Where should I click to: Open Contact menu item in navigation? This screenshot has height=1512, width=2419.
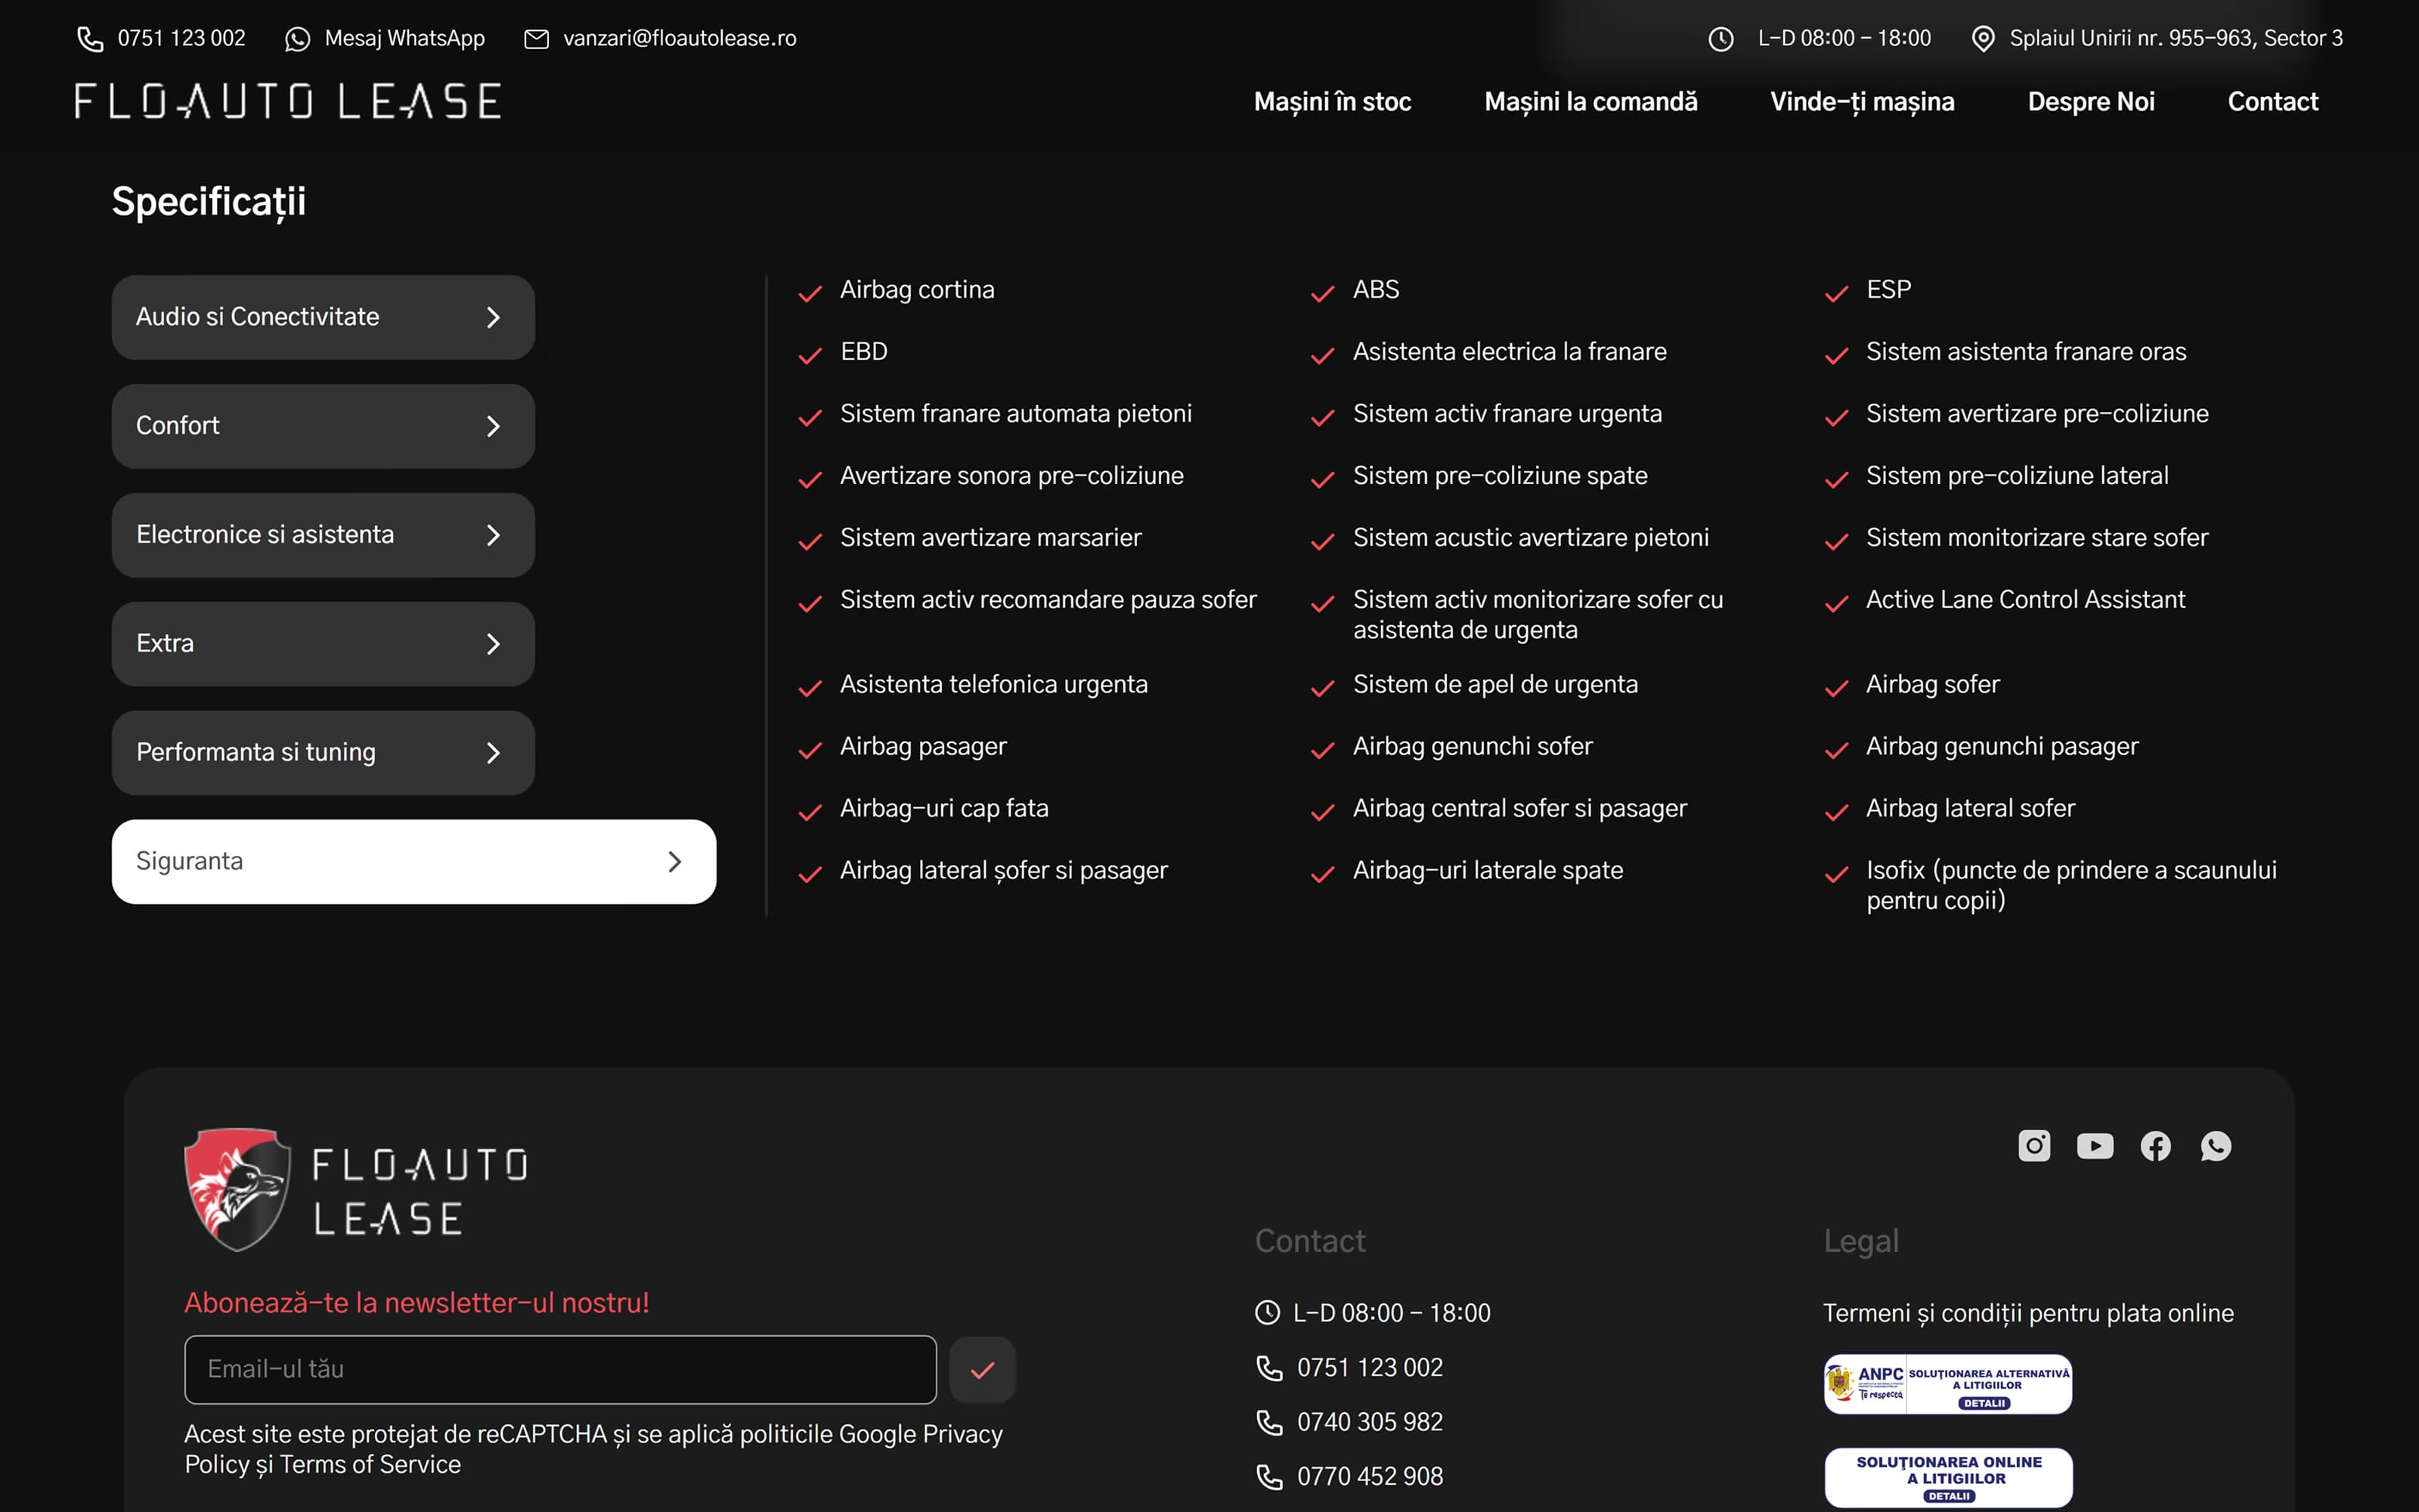coord(2272,102)
